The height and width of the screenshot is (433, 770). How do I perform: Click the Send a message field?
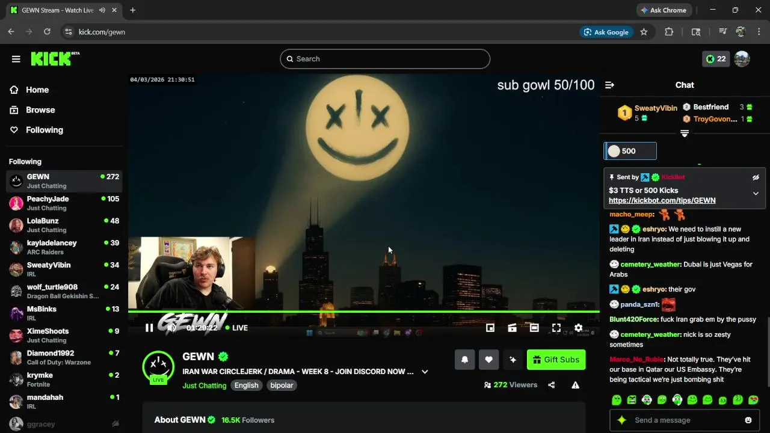(x=685, y=420)
